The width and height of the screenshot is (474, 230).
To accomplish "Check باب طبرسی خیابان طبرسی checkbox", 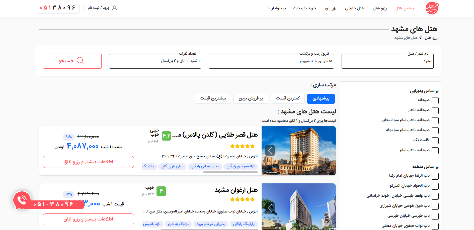I will click(435, 216).
